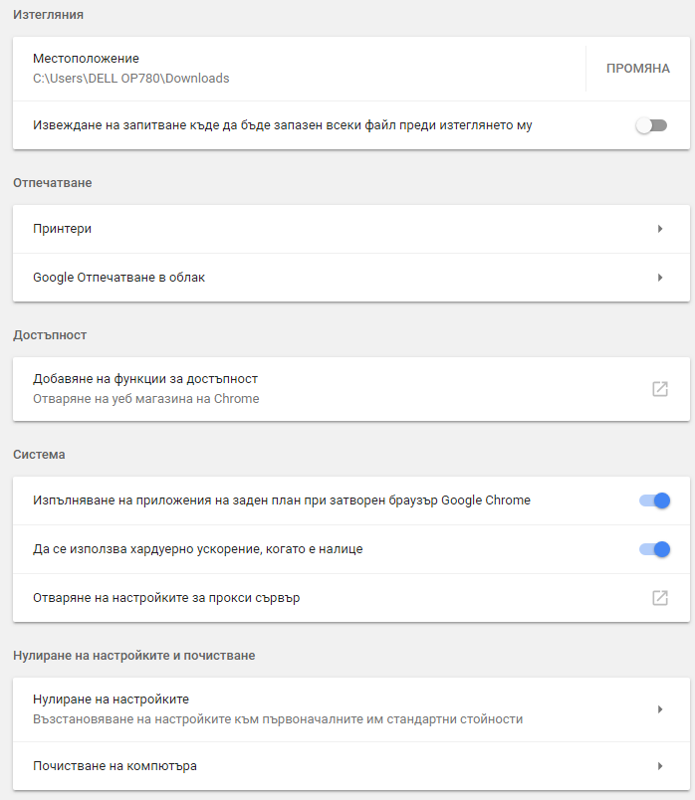695x800 pixels.
Task: Enable the ask-where-to-save download toggle
Action: pos(651,125)
